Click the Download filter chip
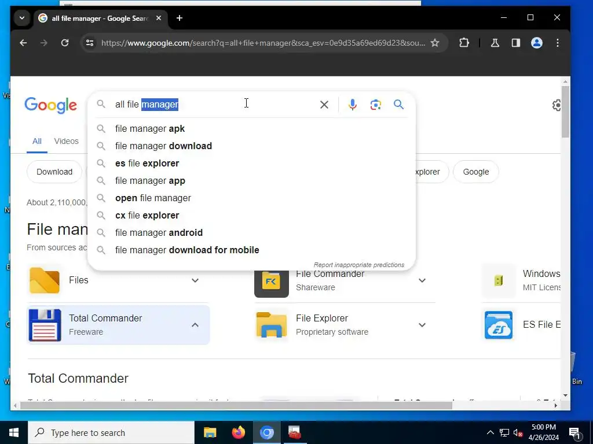This screenshot has width=593, height=444. [54, 172]
